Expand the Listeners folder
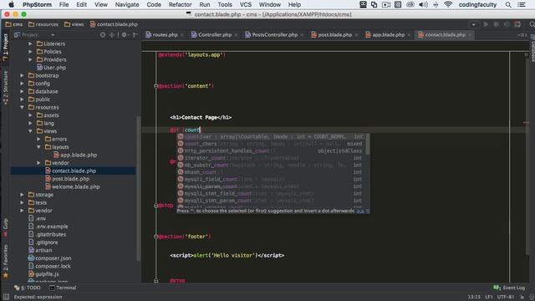Viewport: 535px width, 301px height. click(31, 43)
